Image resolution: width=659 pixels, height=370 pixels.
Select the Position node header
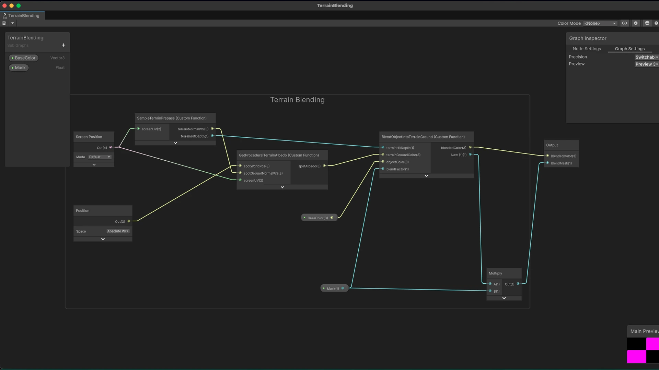pos(103,211)
